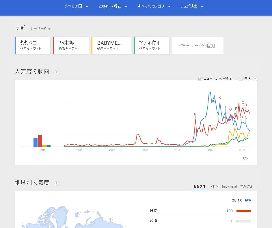Click news headline marker H
Screen dimensions: 272x228
coord(228,113)
